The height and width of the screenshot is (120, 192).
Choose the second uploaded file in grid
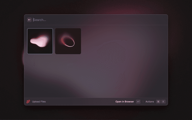[x=68, y=41]
